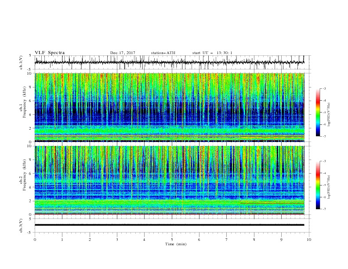The image size is (348, 269).
Task: Click the "-3" tick on upper colorbar
Action: (x=324, y=88)
